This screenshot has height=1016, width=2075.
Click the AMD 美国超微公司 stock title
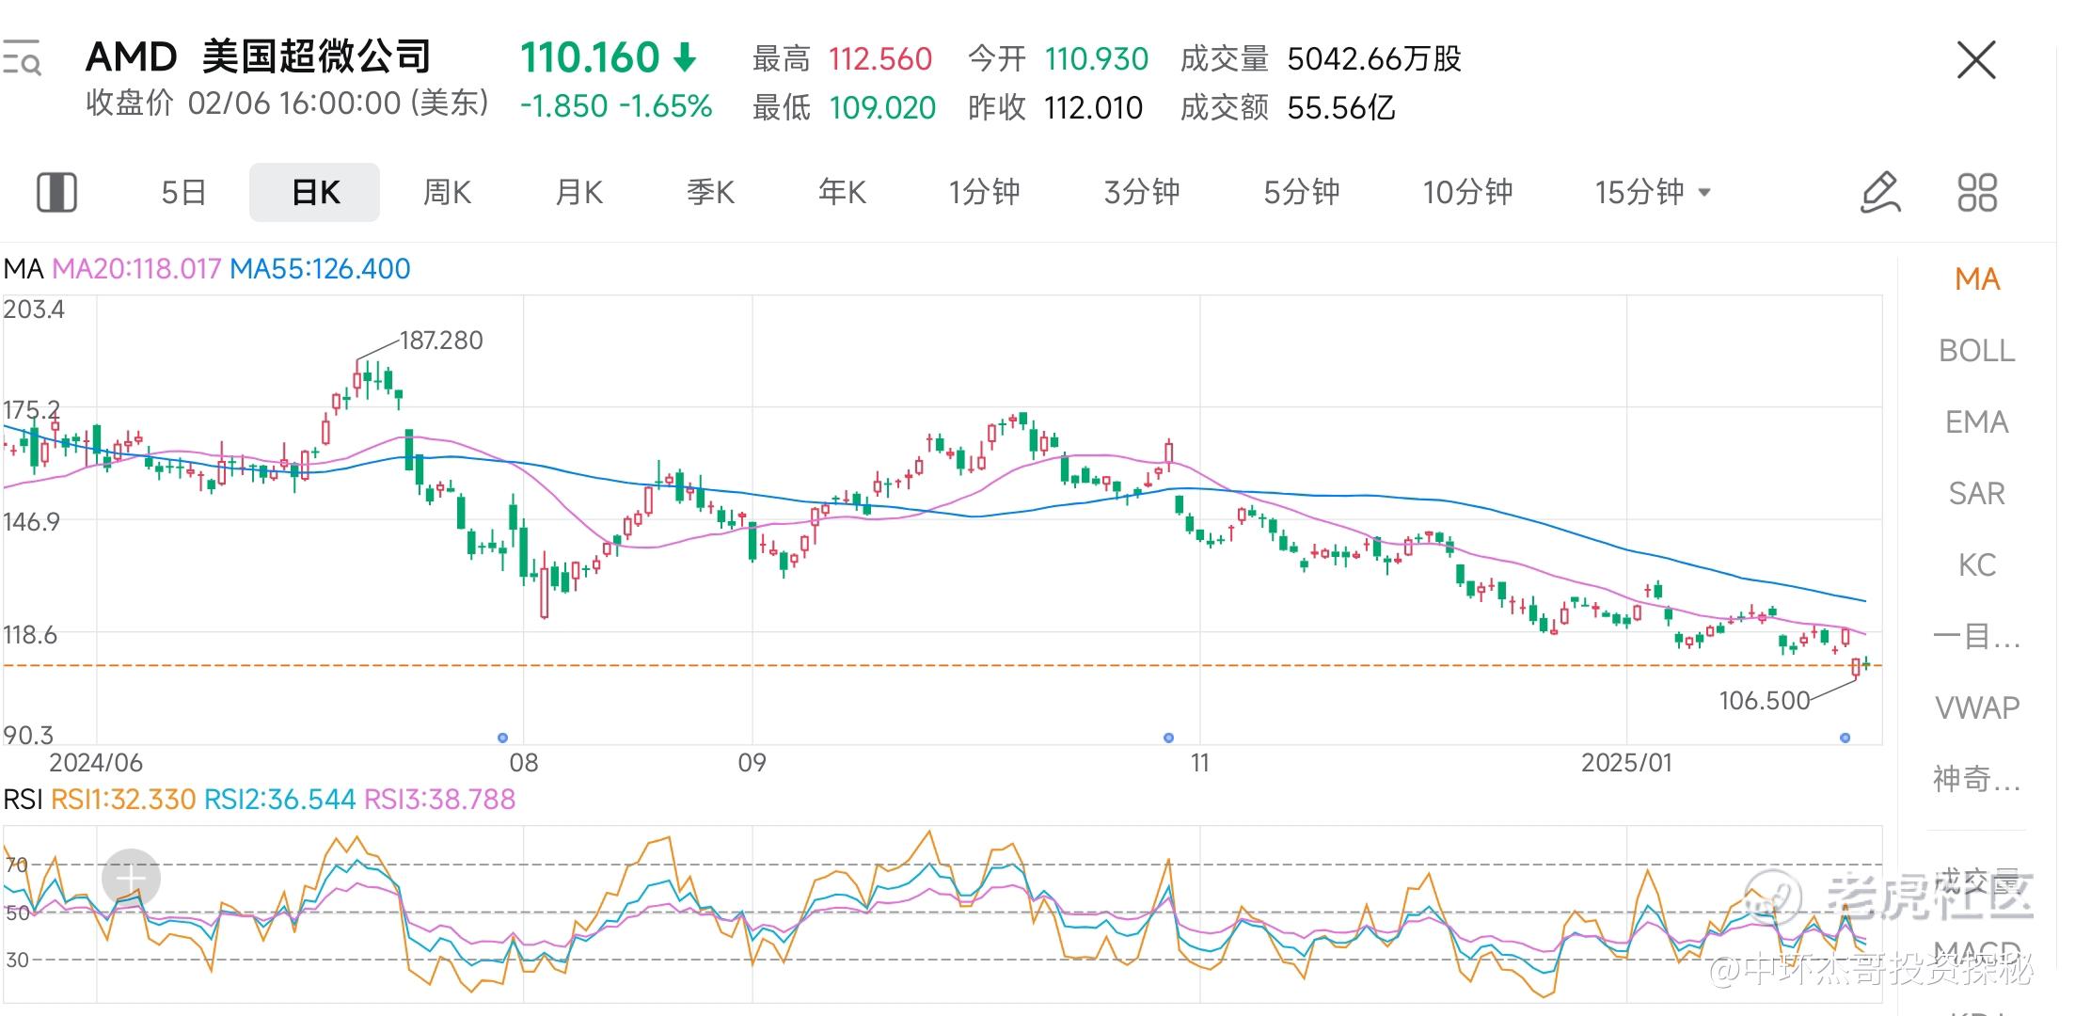258,57
